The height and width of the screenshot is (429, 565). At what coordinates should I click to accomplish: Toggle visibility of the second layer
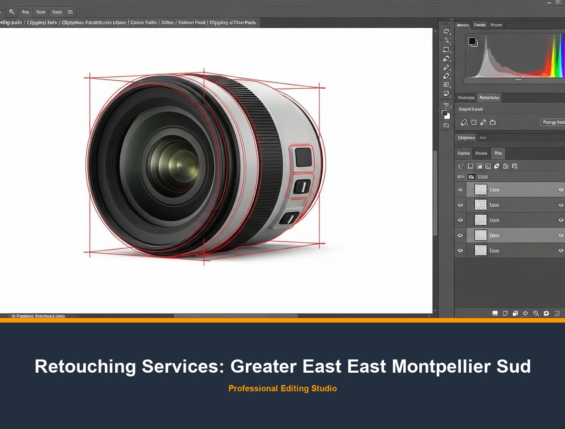(460, 205)
